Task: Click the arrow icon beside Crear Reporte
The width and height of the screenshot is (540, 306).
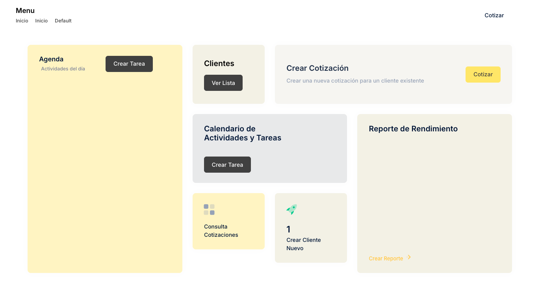Action: (409, 257)
